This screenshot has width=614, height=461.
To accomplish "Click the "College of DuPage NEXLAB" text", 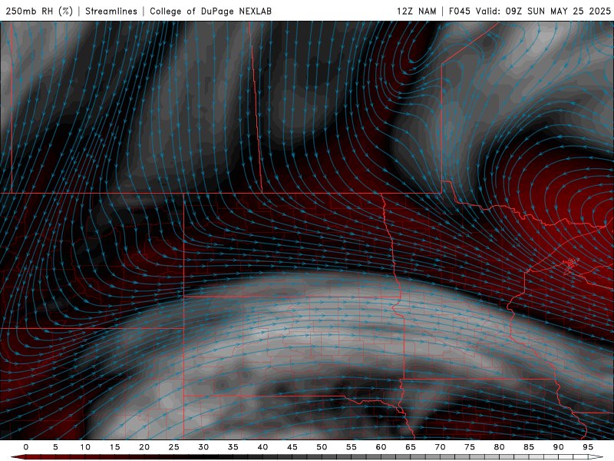I will pos(210,12).
